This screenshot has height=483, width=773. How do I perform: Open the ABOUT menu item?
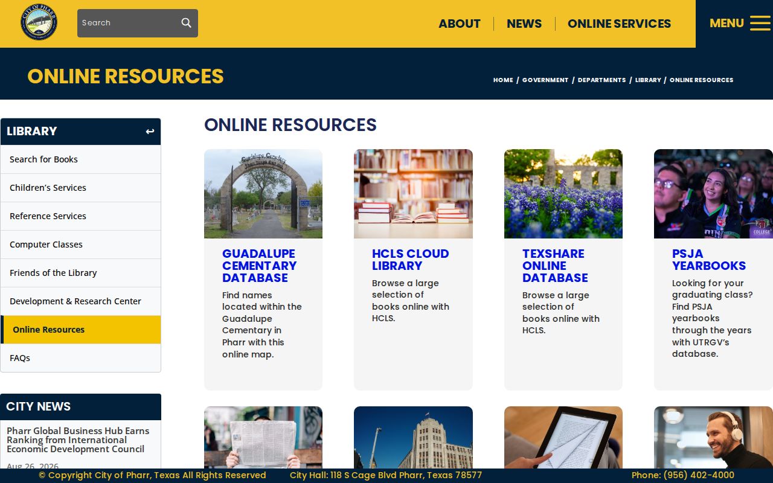(x=460, y=24)
